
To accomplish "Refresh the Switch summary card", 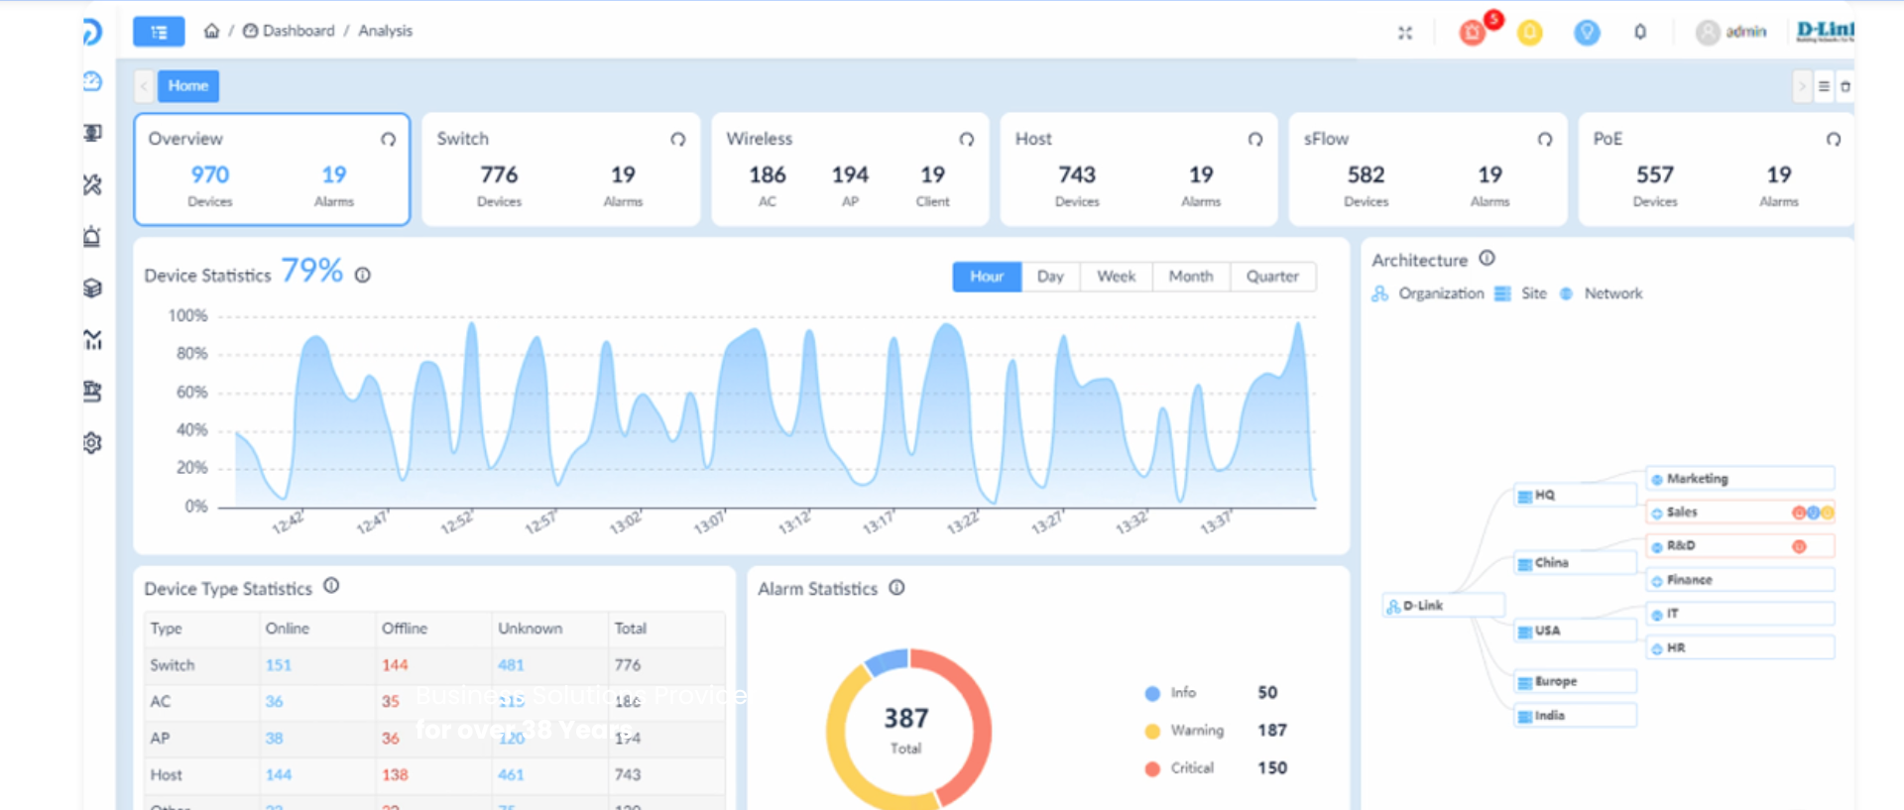I will click(677, 140).
